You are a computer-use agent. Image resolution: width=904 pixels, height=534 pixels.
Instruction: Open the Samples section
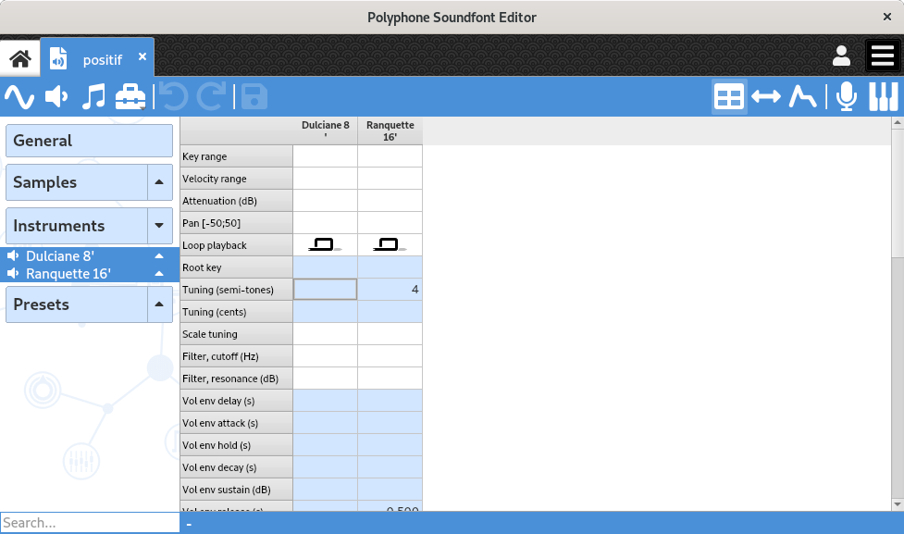(77, 182)
